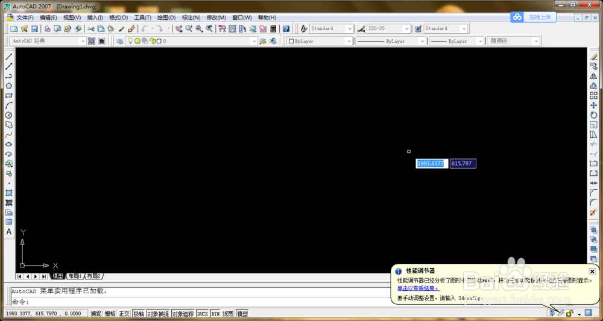Open the Layer Properties Manager icon
This screenshot has width=603, height=321.
(120, 41)
